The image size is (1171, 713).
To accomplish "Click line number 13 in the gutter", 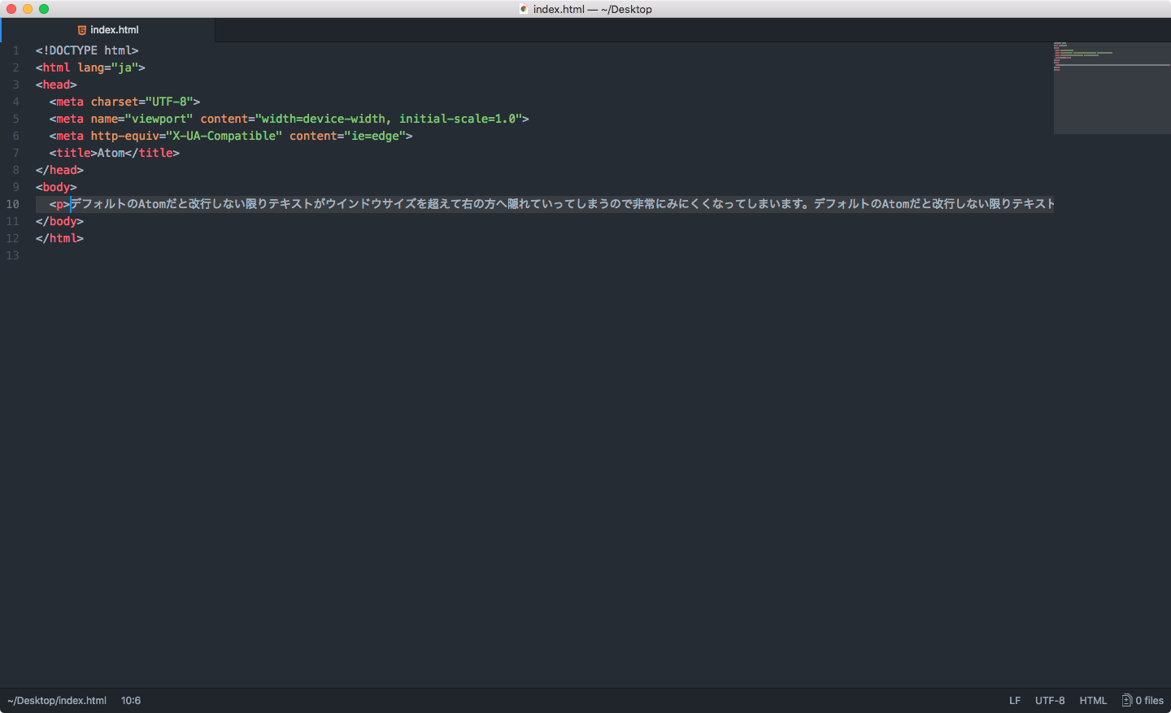I will point(12,255).
